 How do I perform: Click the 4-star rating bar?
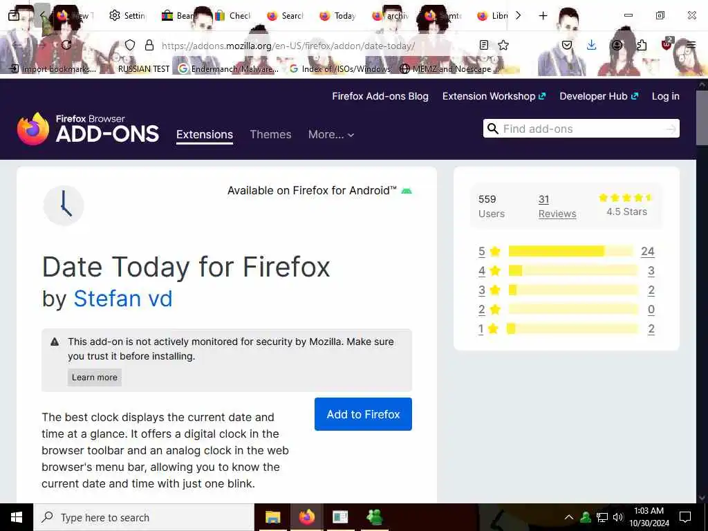coord(573,270)
